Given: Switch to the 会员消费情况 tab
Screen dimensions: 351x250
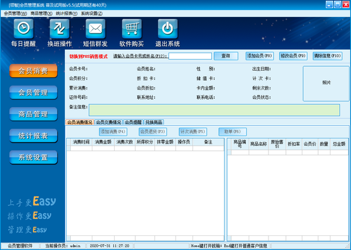Looking at the screenshot, I should point(80,122).
